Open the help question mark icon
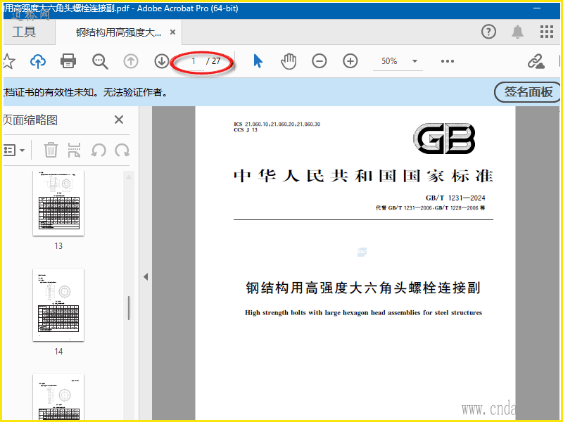Screen dimensions: 563x422 [488, 32]
